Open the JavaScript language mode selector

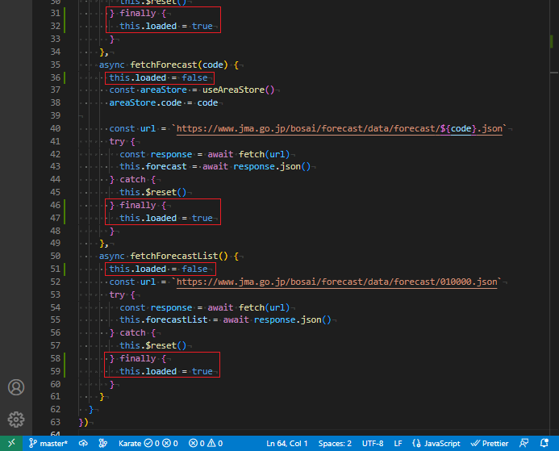pyautogui.click(x=436, y=443)
